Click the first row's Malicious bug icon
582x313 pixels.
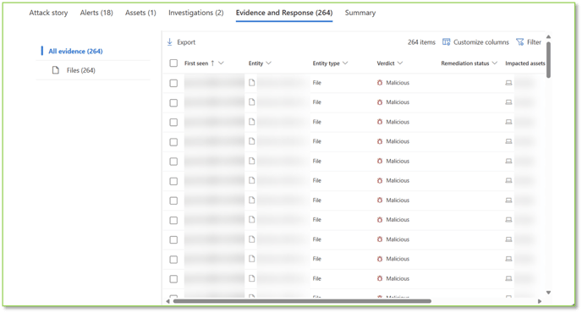pos(380,83)
